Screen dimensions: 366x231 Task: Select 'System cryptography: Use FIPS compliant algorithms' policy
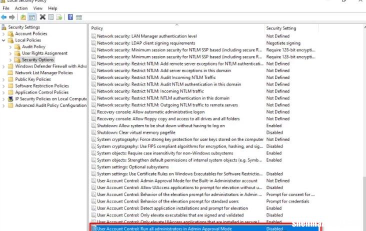(180, 146)
